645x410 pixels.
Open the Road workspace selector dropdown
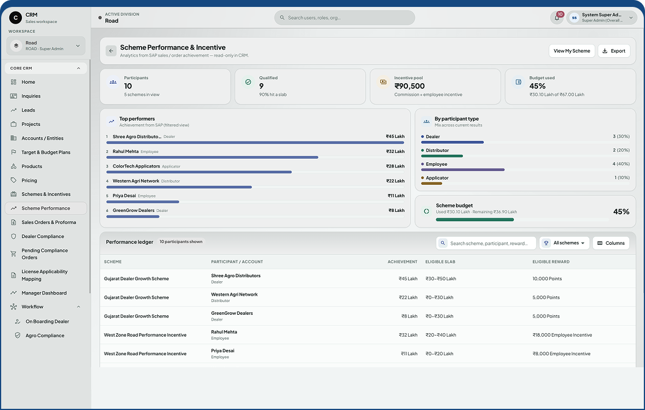coord(46,46)
